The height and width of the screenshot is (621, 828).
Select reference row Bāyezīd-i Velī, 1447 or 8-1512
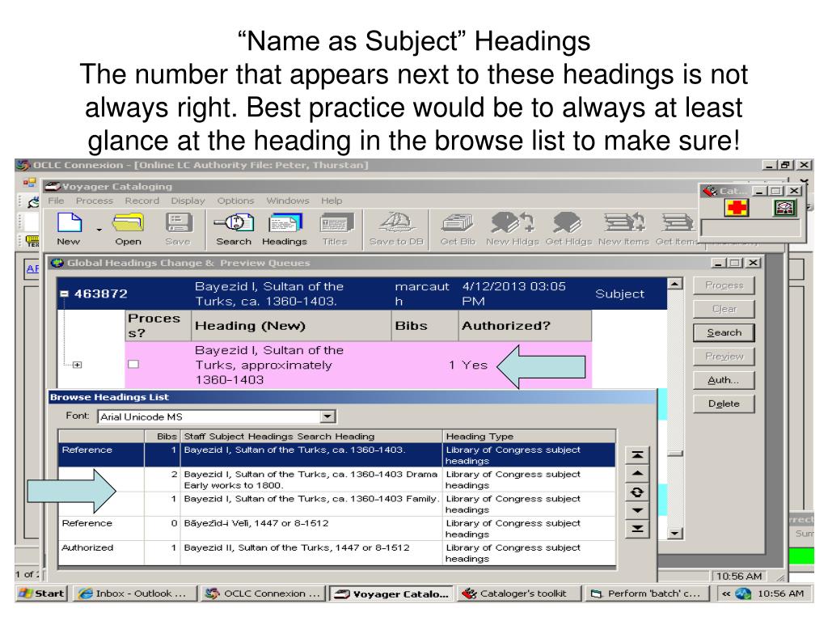click(x=337, y=529)
